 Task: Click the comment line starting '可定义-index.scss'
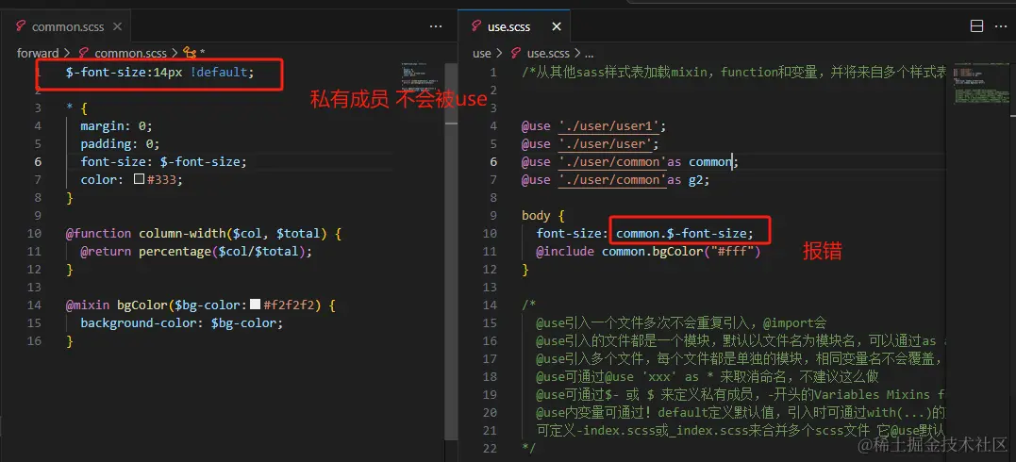click(741, 430)
